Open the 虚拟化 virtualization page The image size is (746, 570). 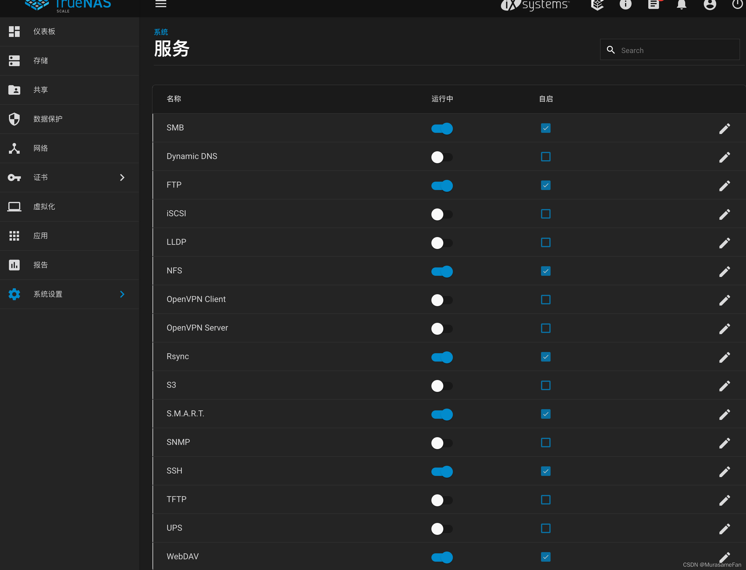pos(44,207)
